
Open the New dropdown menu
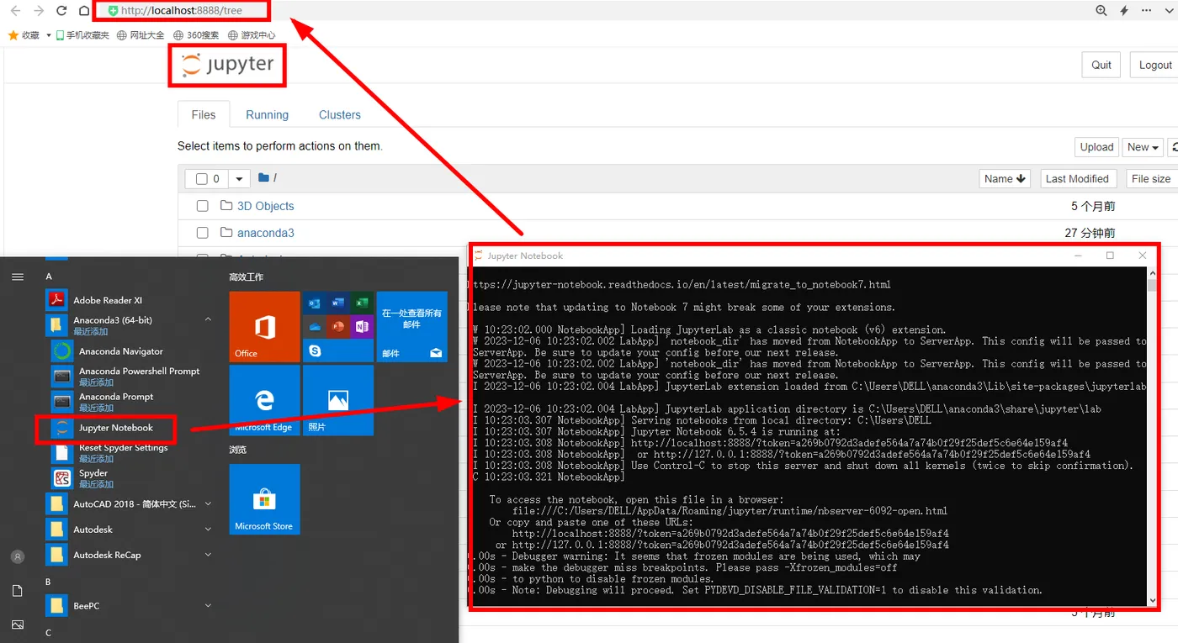1143,147
